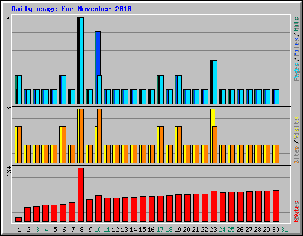Click the cyan bar on day 6

pos(64,90)
